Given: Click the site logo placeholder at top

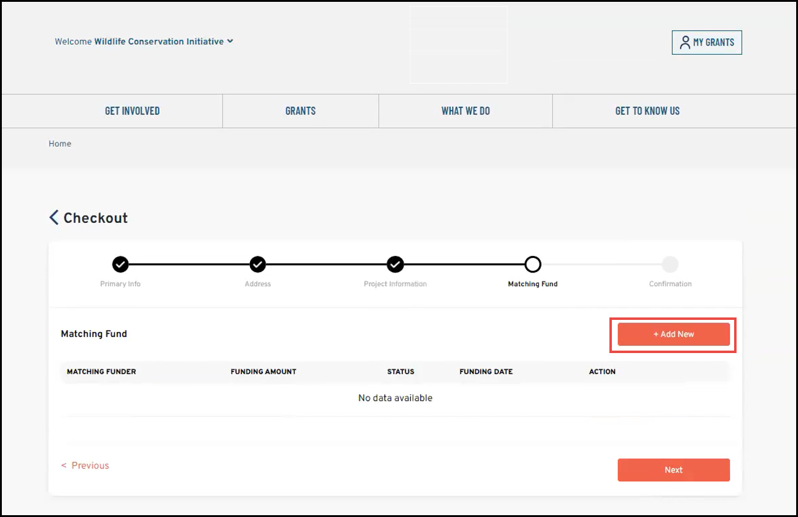Looking at the screenshot, I should pyautogui.click(x=458, y=45).
